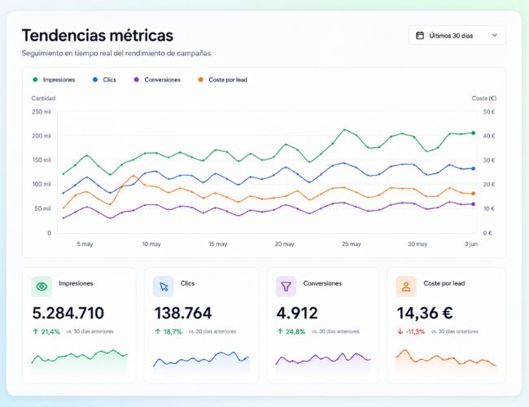The height and width of the screenshot is (407, 529).
Task: Click the 3 jun end point on the orange line
Action: click(x=474, y=194)
